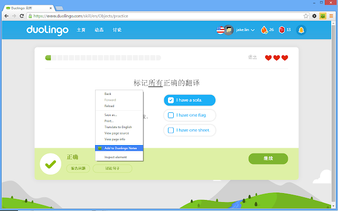Select Inspect element
338x211 pixels.
tap(119, 157)
